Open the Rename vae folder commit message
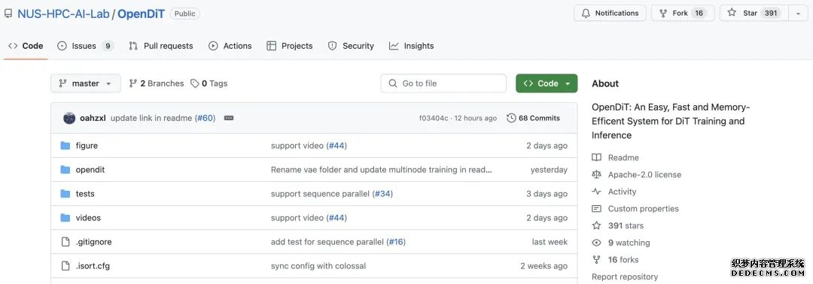 381,170
